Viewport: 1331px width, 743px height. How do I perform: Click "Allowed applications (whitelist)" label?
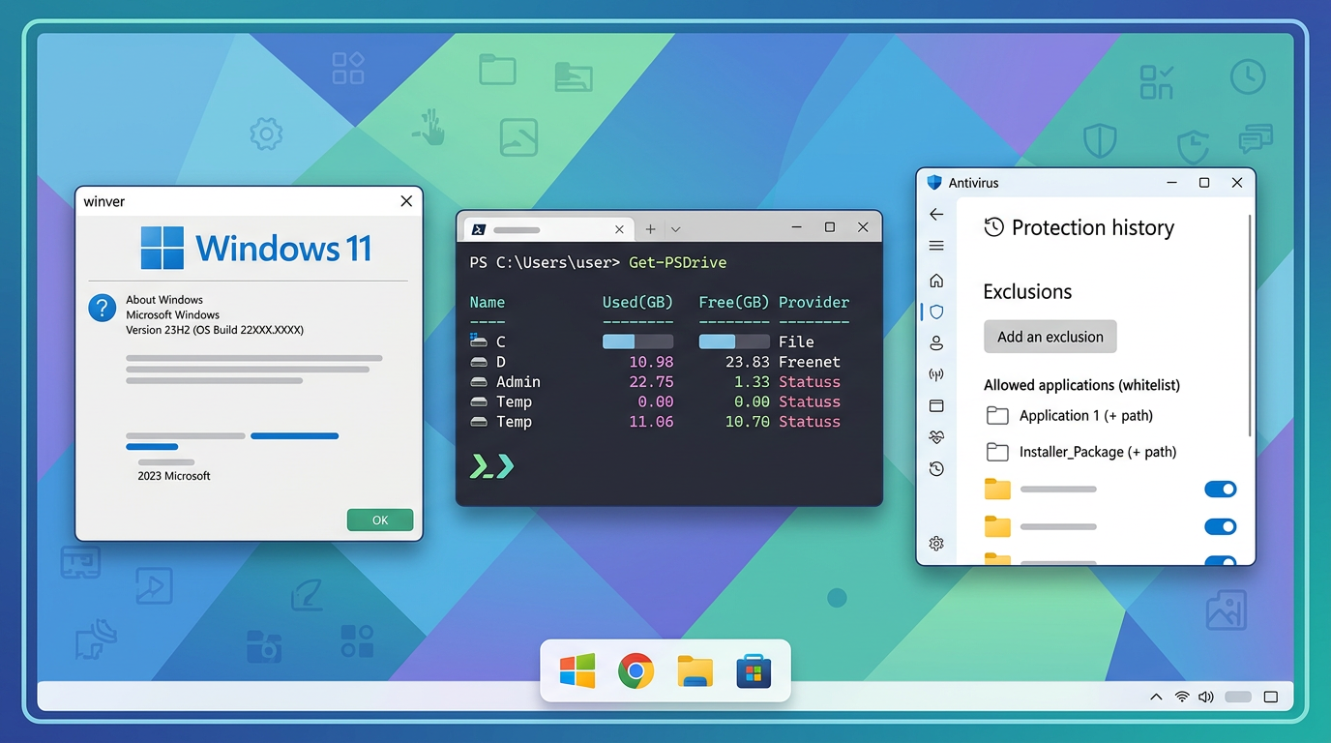click(x=1081, y=385)
